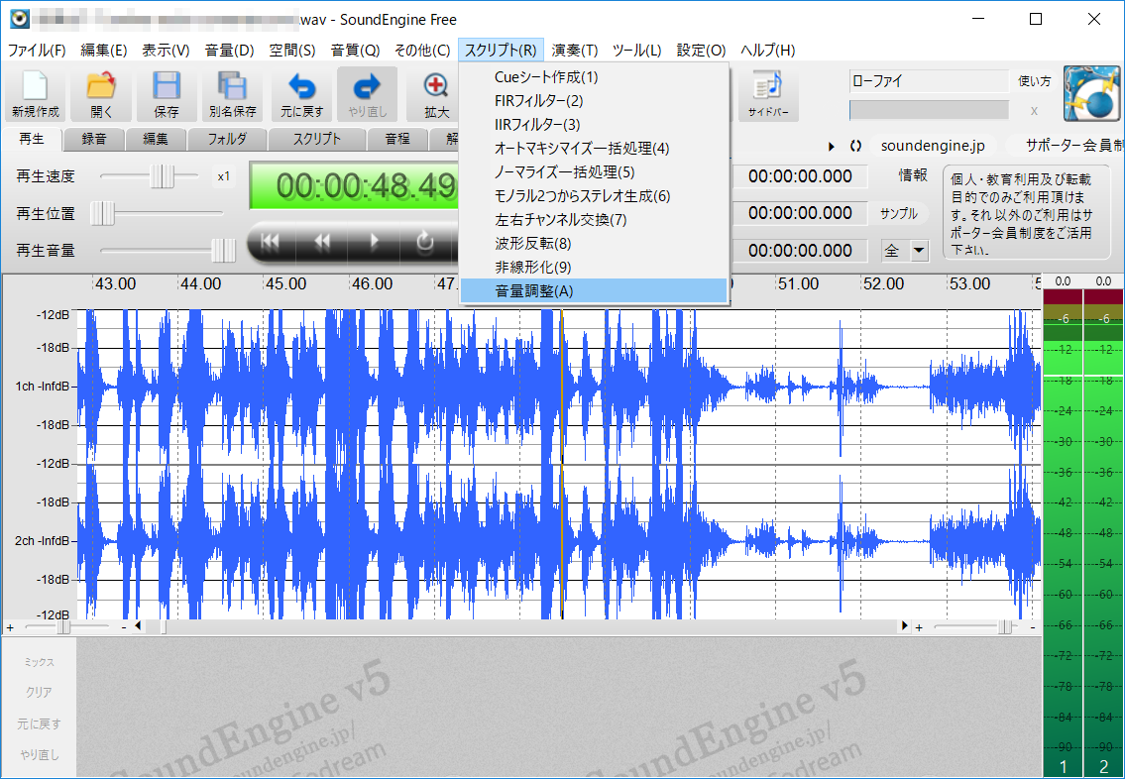Visit the soundengine.jp link
The image size is (1125, 779).
pos(933,145)
